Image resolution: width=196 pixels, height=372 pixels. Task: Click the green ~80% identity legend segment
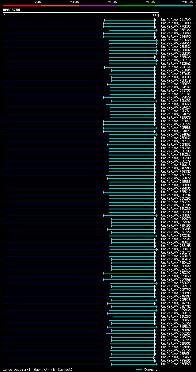coord(136,6)
